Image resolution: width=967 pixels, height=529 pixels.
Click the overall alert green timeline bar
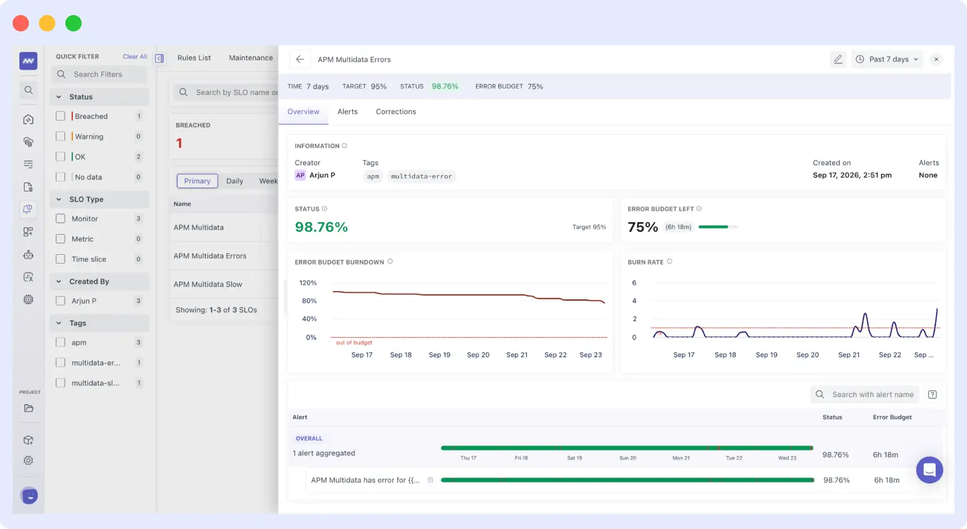point(627,448)
